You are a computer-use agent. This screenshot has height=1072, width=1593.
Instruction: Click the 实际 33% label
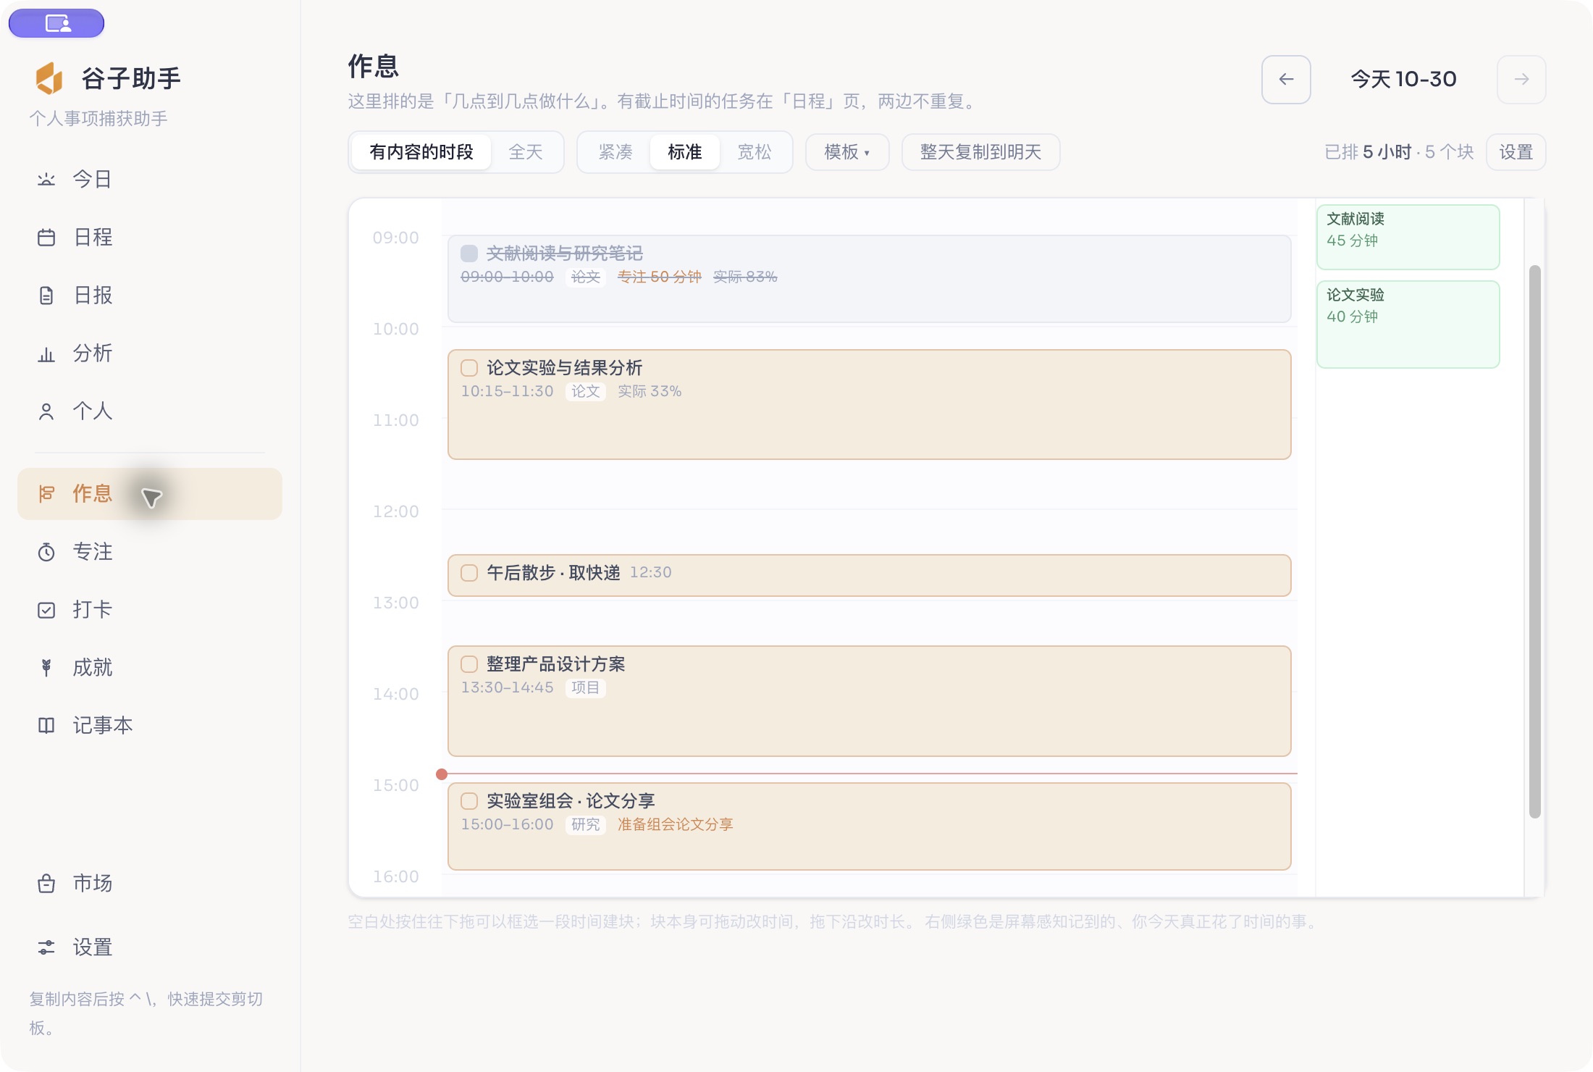pos(650,391)
